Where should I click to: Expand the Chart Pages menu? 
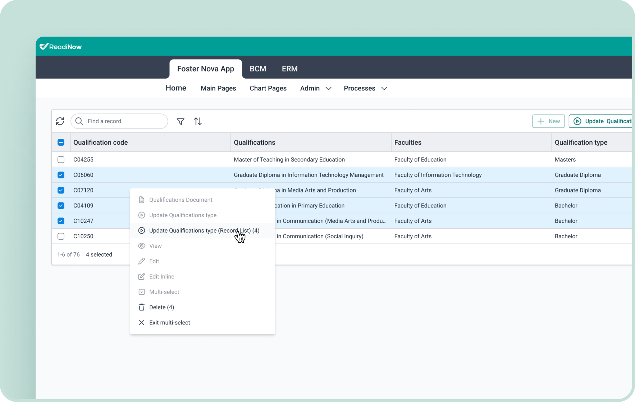(x=268, y=88)
